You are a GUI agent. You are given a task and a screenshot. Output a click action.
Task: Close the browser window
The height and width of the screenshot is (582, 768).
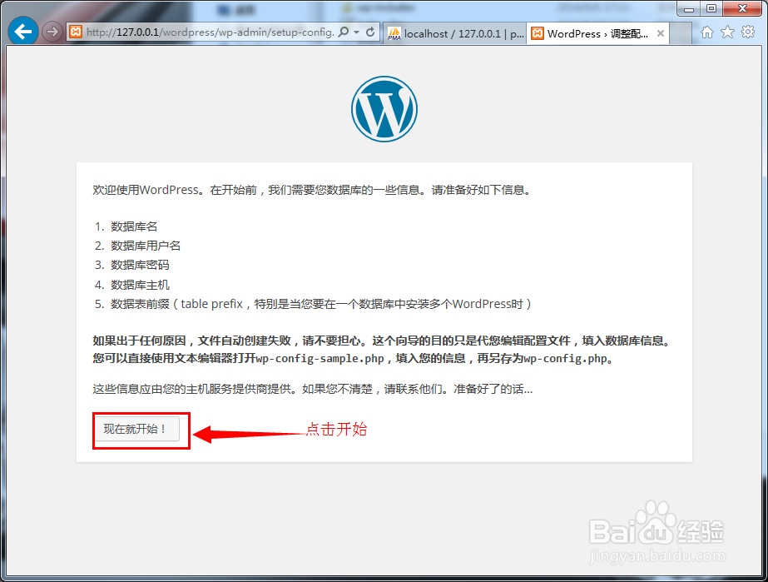(742, 9)
